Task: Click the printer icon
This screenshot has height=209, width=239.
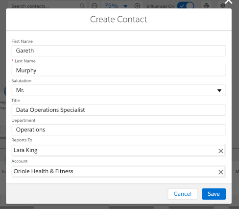Action: point(206,5)
